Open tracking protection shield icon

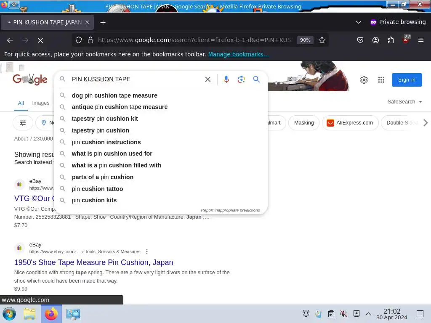[x=79, y=40]
